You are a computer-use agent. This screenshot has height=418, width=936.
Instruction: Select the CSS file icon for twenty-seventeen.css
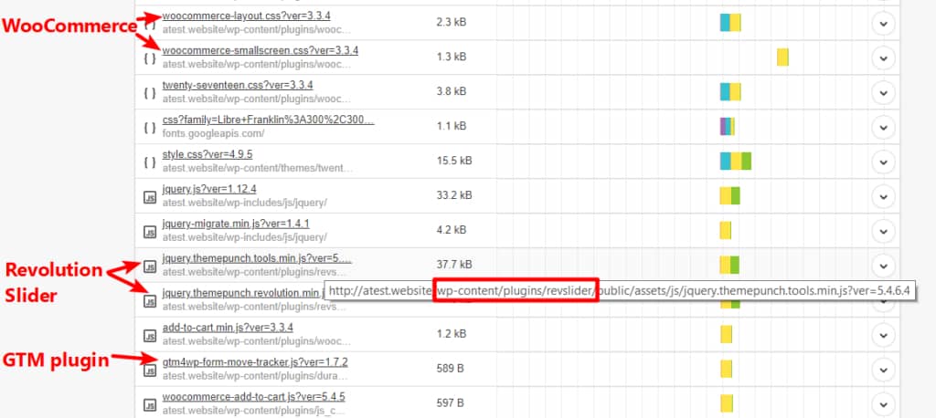151,93
